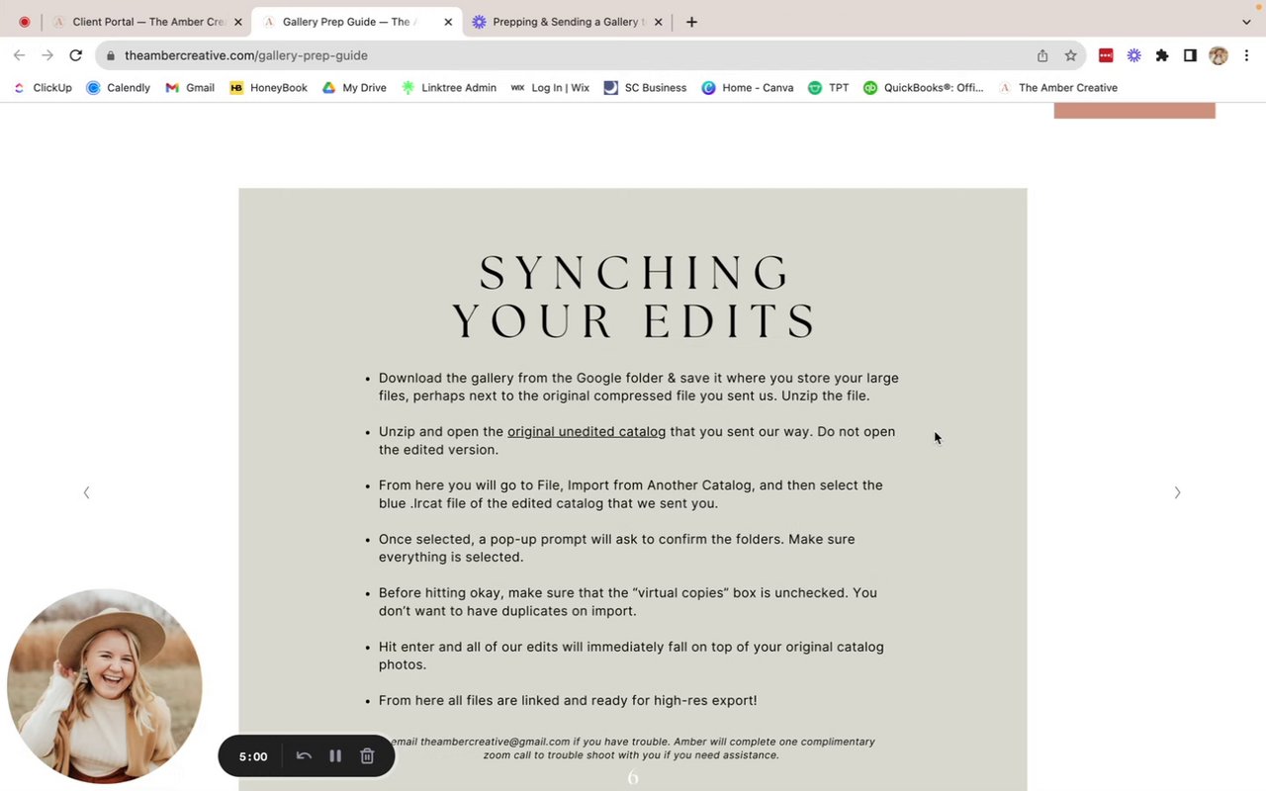Screen dimensions: 1266x791
Task: Reload the current page
Action: click(x=75, y=55)
